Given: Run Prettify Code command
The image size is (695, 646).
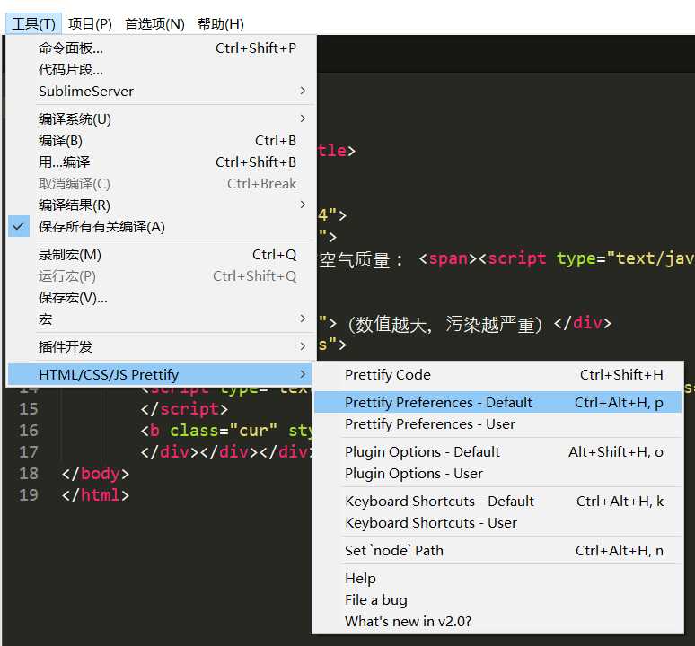Looking at the screenshot, I should tap(497, 374).
